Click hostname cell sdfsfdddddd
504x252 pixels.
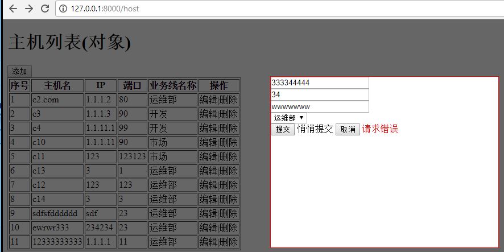(x=57, y=213)
